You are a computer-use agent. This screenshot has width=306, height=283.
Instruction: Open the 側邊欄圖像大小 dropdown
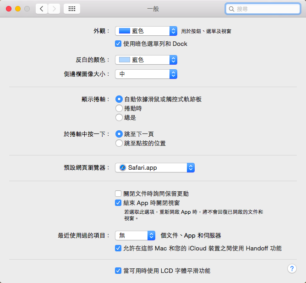tap(146, 74)
